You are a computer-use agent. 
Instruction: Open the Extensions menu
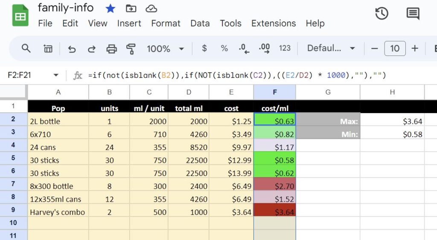(x=273, y=23)
